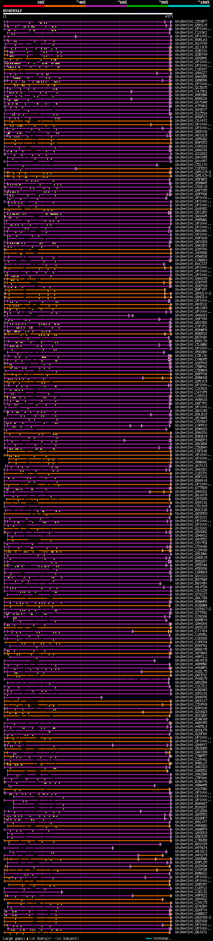Click the green ~80% identity legend bar

click(x=148, y=6)
